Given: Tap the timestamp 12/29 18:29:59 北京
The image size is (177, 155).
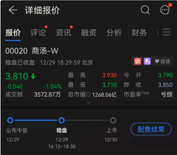Looking at the screenshot, I should click(67, 63).
